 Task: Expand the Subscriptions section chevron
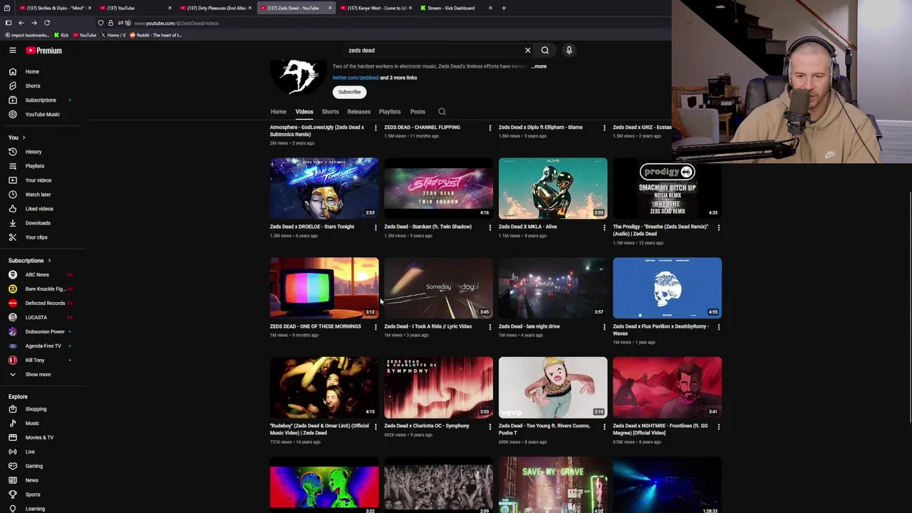(49, 261)
